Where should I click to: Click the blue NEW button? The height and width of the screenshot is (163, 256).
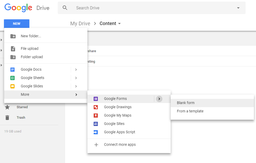[17, 24]
